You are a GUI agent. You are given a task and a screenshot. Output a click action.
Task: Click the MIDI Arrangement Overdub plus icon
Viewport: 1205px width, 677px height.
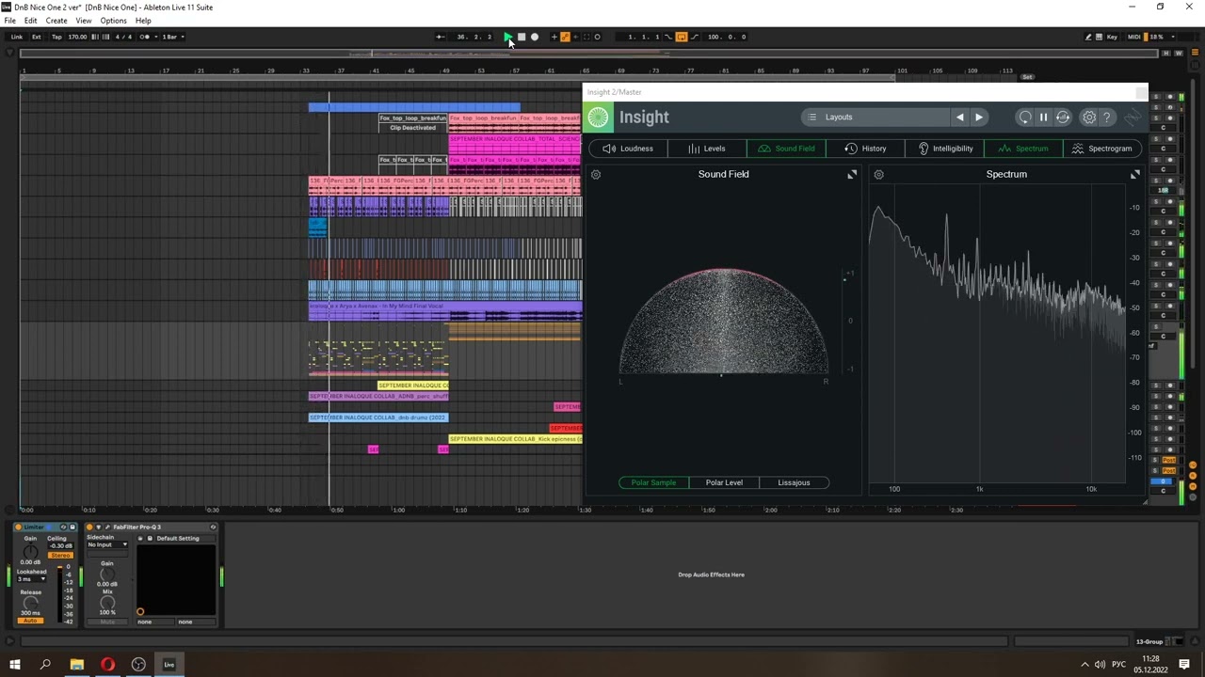[x=554, y=37]
